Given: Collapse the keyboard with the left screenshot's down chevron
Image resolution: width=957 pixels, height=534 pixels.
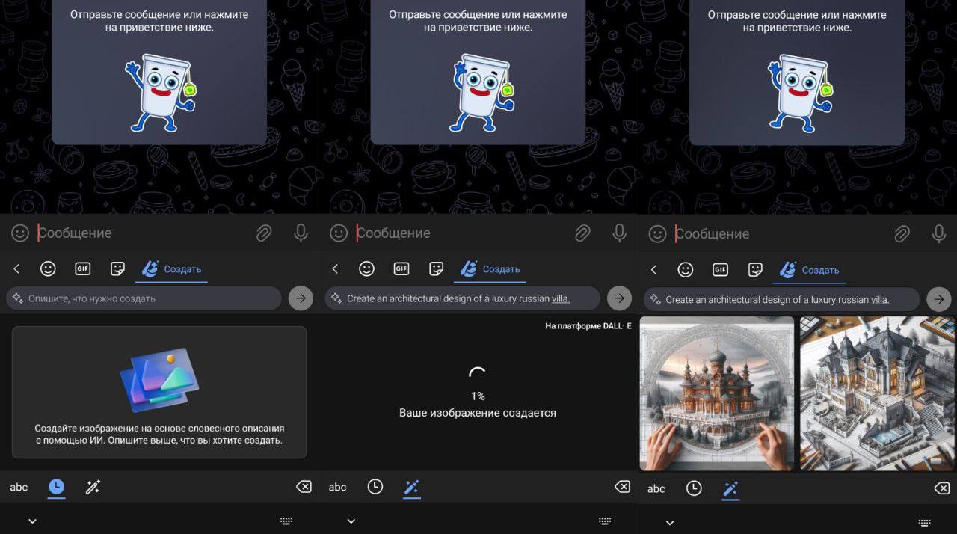Looking at the screenshot, I should click(32, 521).
